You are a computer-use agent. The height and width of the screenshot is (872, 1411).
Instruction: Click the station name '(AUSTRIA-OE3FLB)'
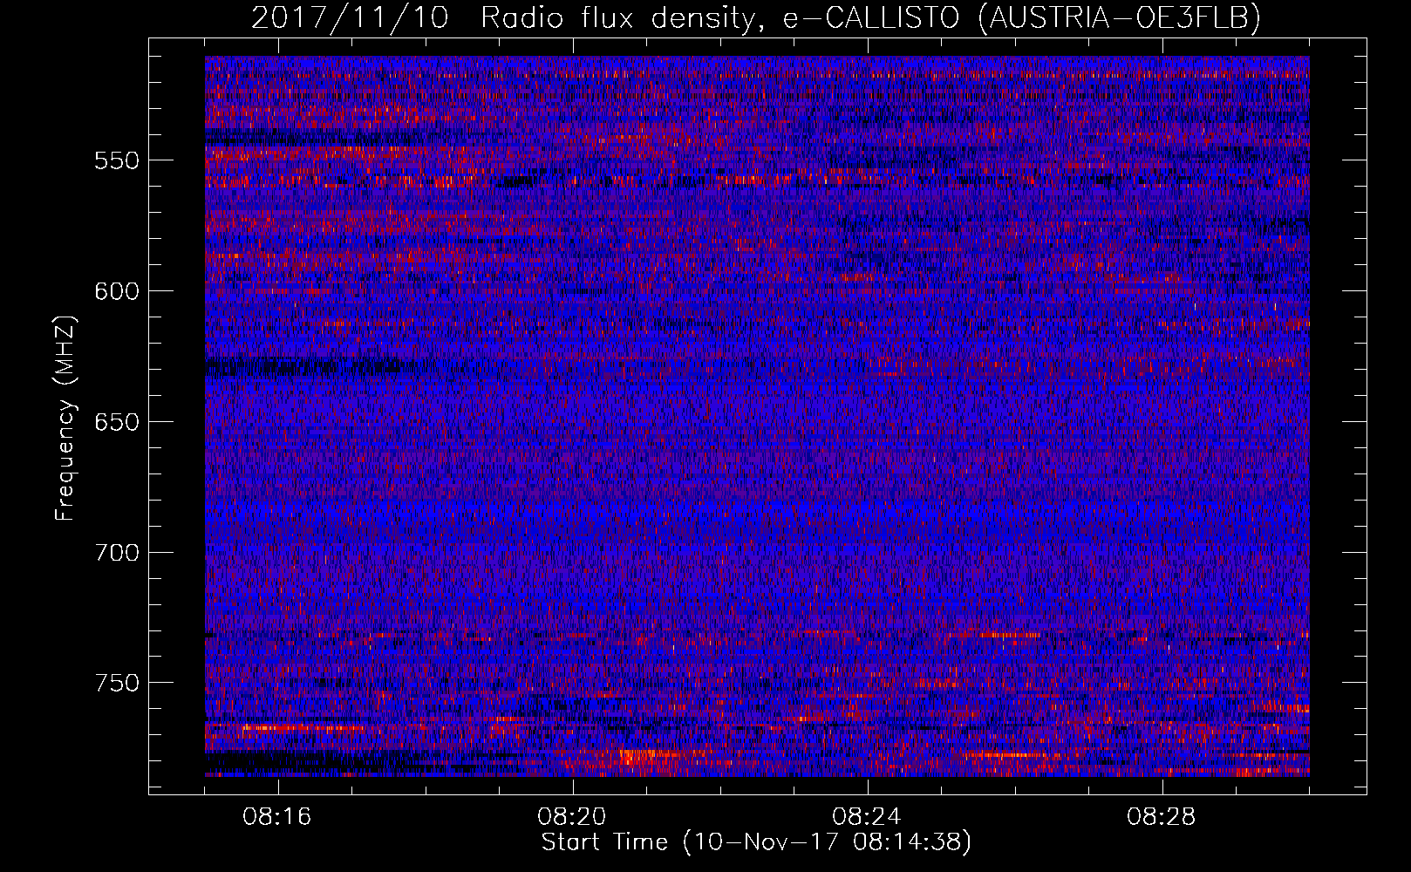(x=1120, y=17)
